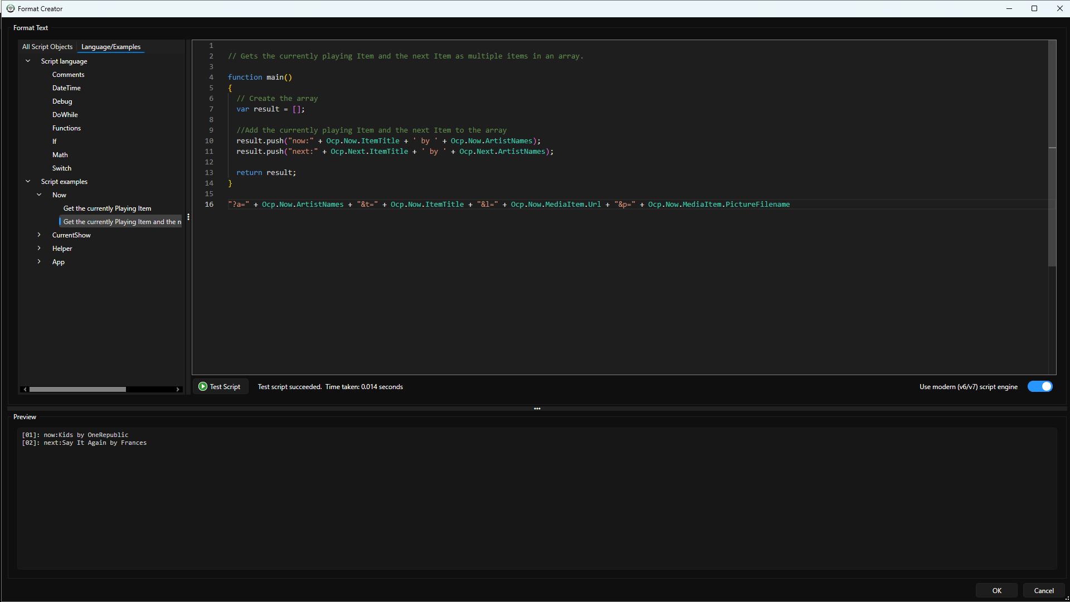Select the Debug tree item
Image resolution: width=1070 pixels, height=602 pixels.
point(62,101)
